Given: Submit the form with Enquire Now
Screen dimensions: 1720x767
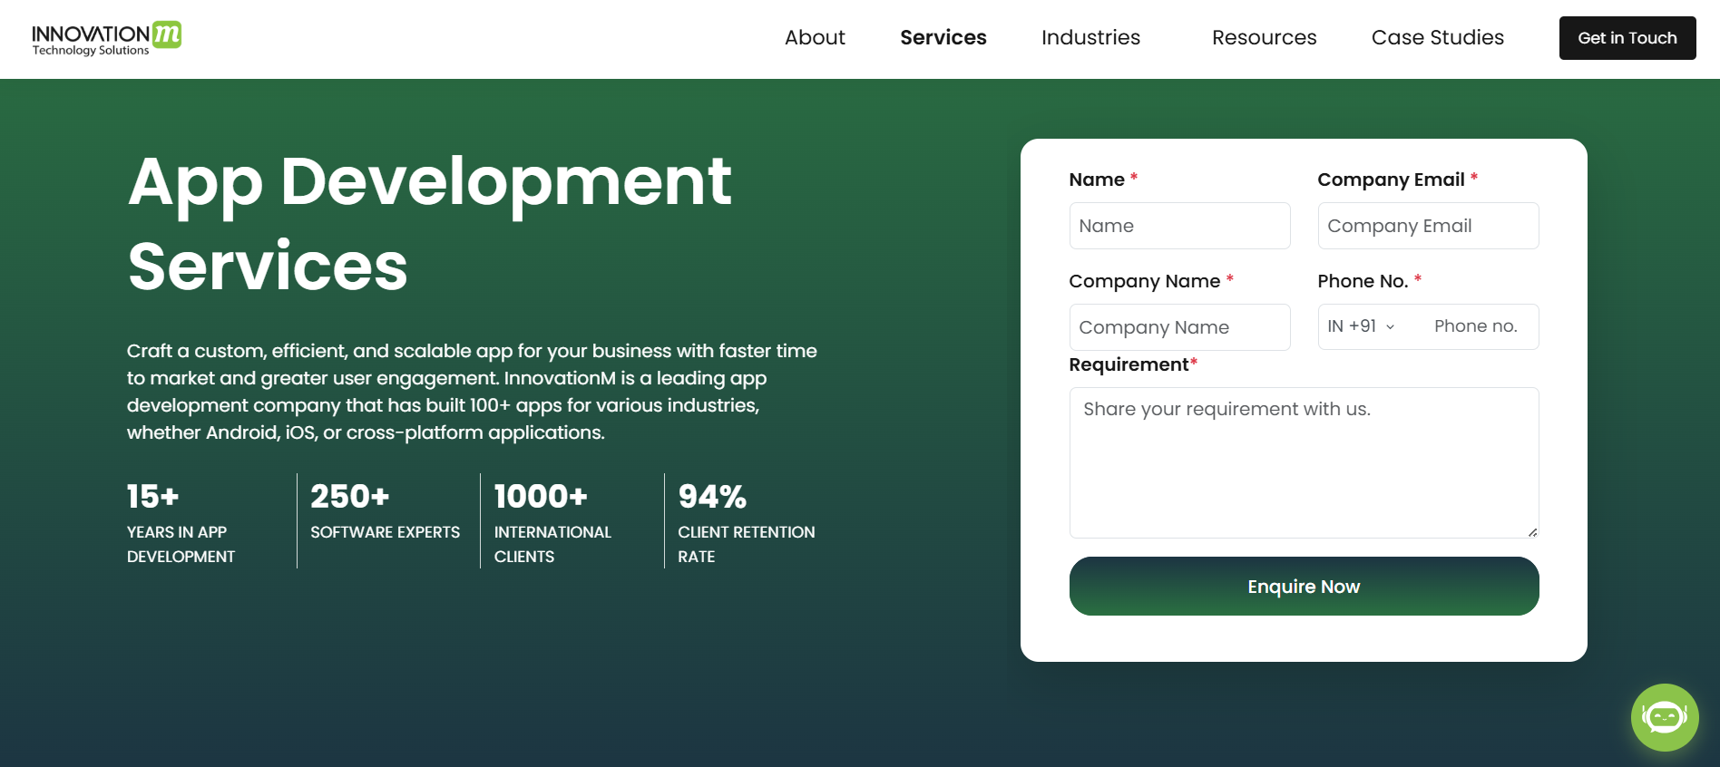Looking at the screenshot, I should click(1304, 587).
